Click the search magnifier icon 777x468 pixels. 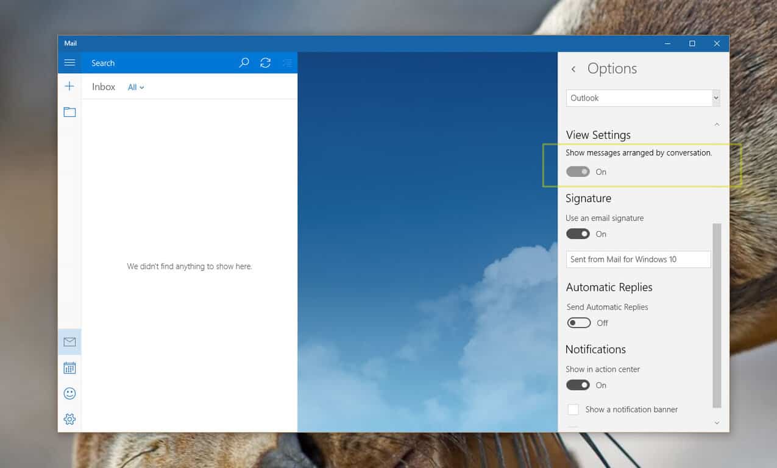pos(244,63)
